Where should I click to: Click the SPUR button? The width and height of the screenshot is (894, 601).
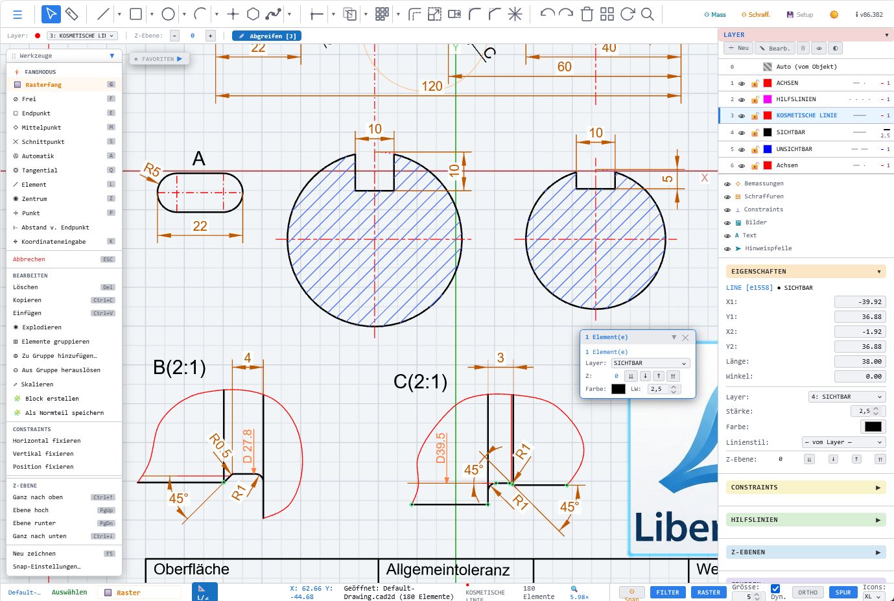point(843,593)
